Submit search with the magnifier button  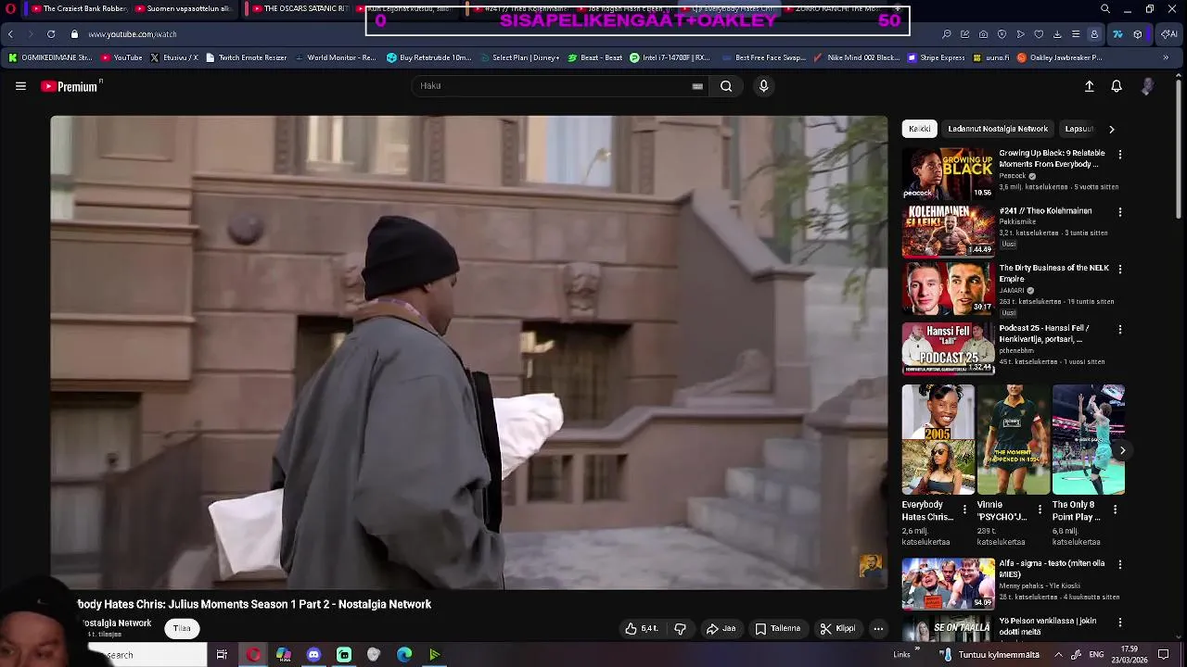point(726,86)
